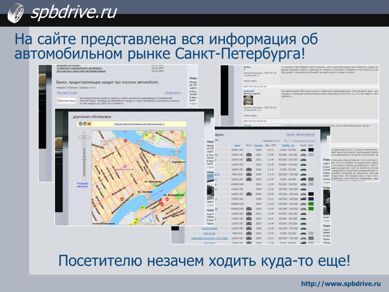Click the 'дорожная обстановка' heading
The height and width of the screenshot is (292, 389).
(92, 117)
